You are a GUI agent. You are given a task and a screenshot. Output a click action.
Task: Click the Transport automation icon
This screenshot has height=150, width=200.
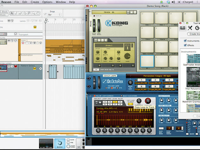pyautogui.click(x=16, y=34)
